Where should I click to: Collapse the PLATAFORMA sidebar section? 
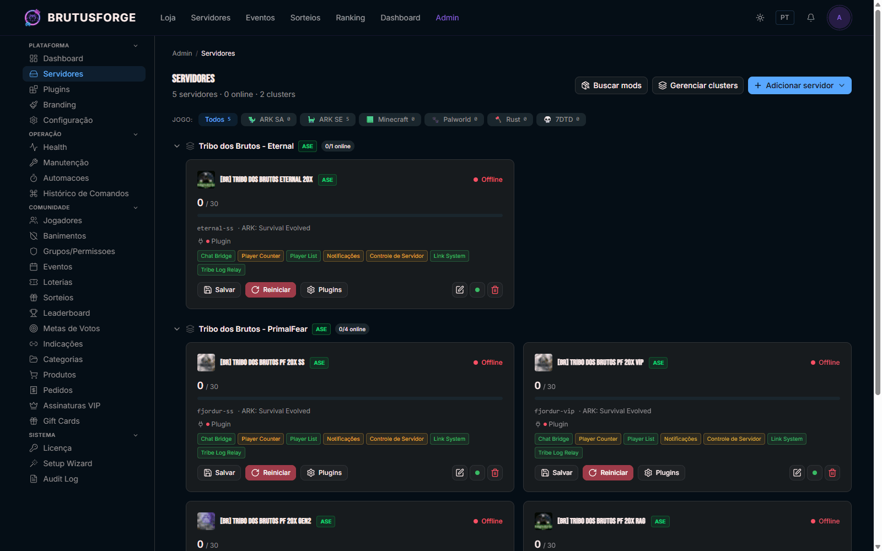click(x=136, y=46)
